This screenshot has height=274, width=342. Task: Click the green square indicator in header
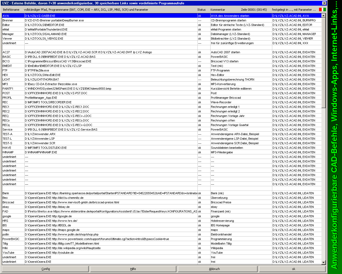(x=325, y=10)
